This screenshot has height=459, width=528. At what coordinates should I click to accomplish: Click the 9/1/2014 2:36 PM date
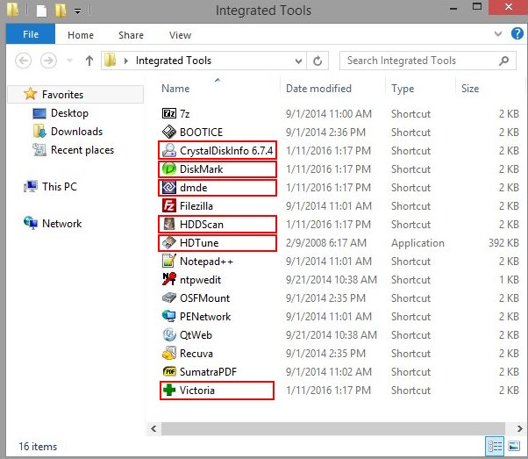[x=325, y=133]
